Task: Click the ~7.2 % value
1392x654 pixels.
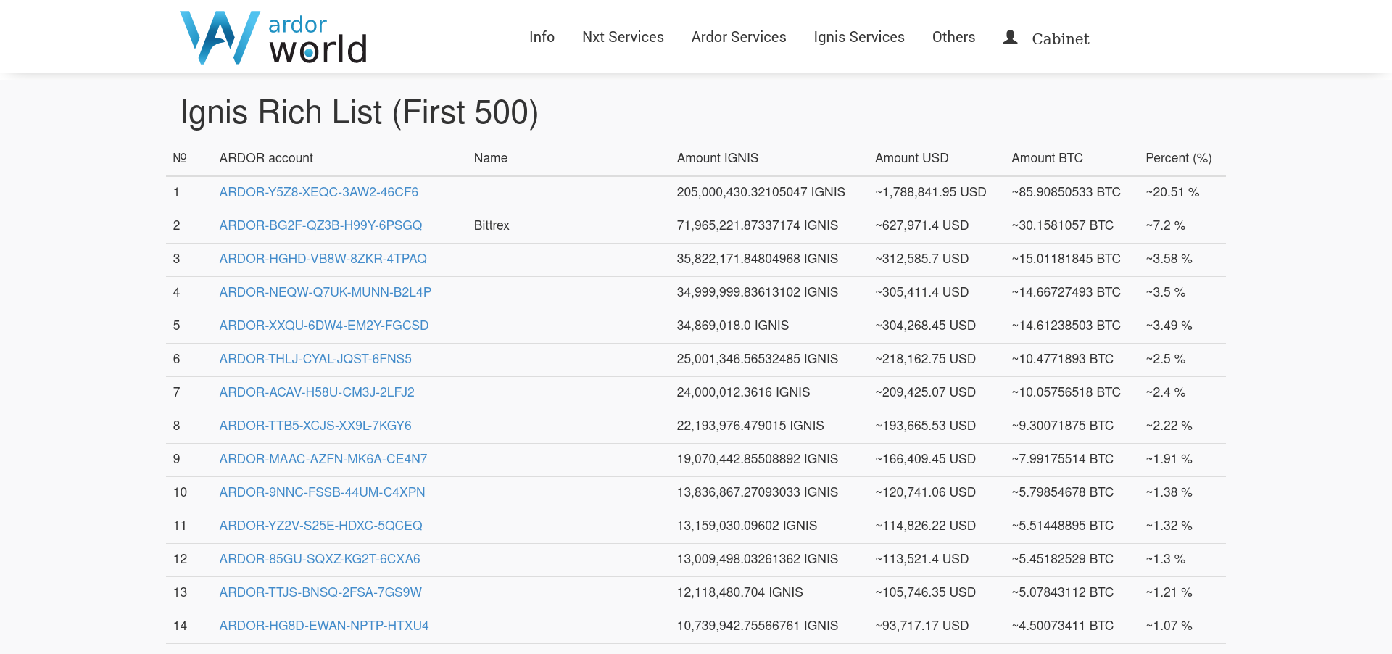Action: point(1165,225)
